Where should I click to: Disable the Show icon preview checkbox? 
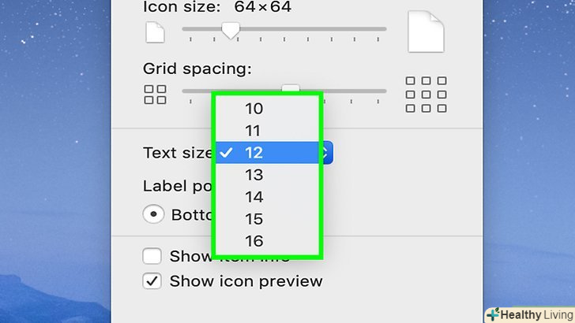pos(152,280)
